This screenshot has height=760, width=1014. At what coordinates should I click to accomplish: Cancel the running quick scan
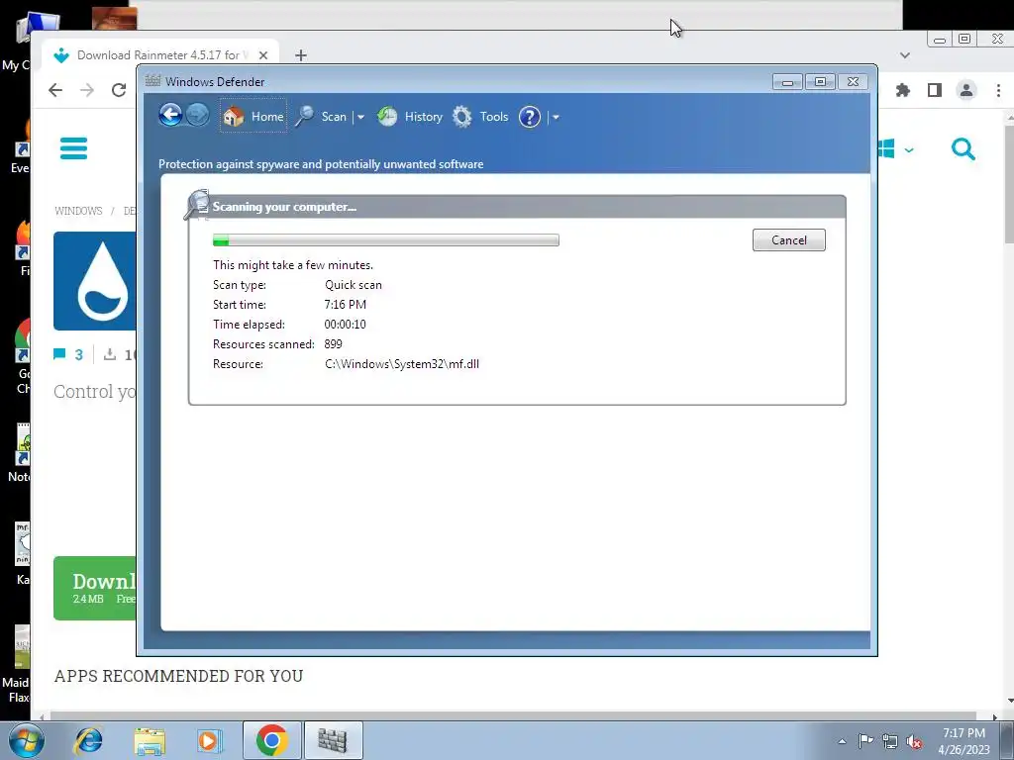pos(789,239)
